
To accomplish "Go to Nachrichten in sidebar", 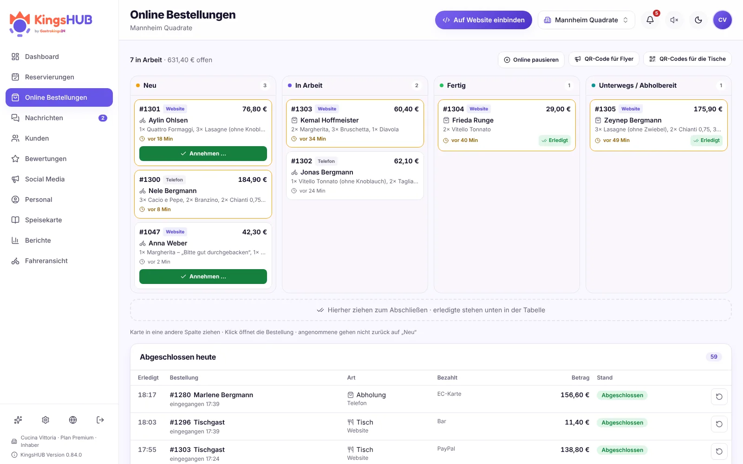I will tap(59, 118).
